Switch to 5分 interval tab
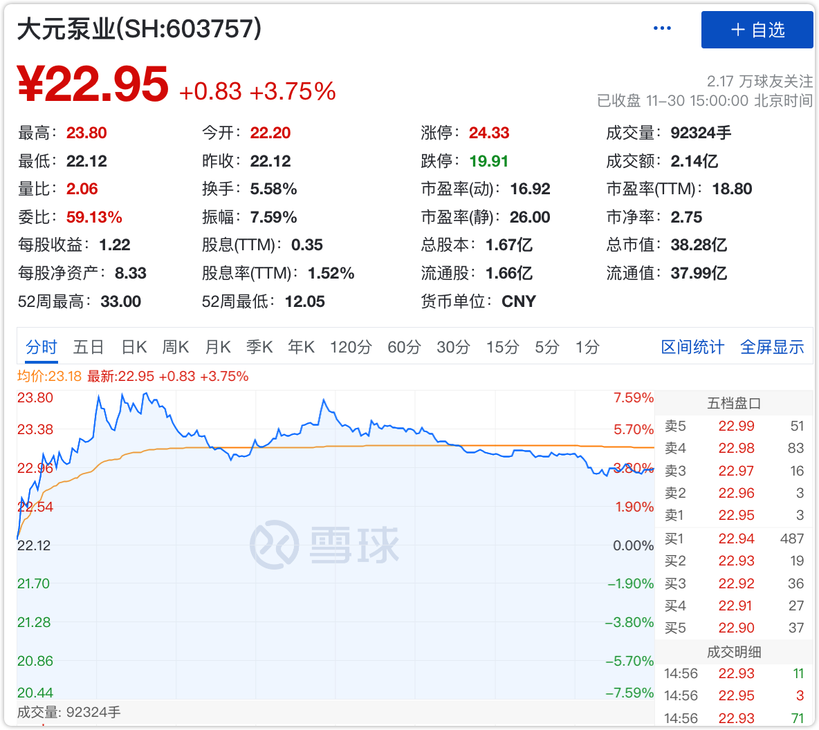The image size is (819, 730). pyautogui.click(x=546, y=347)
